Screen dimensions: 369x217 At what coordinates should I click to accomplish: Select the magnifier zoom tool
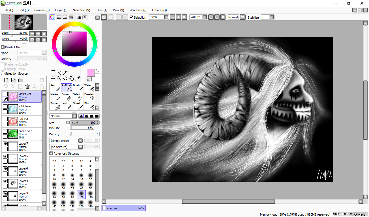[x=59, y=79]
